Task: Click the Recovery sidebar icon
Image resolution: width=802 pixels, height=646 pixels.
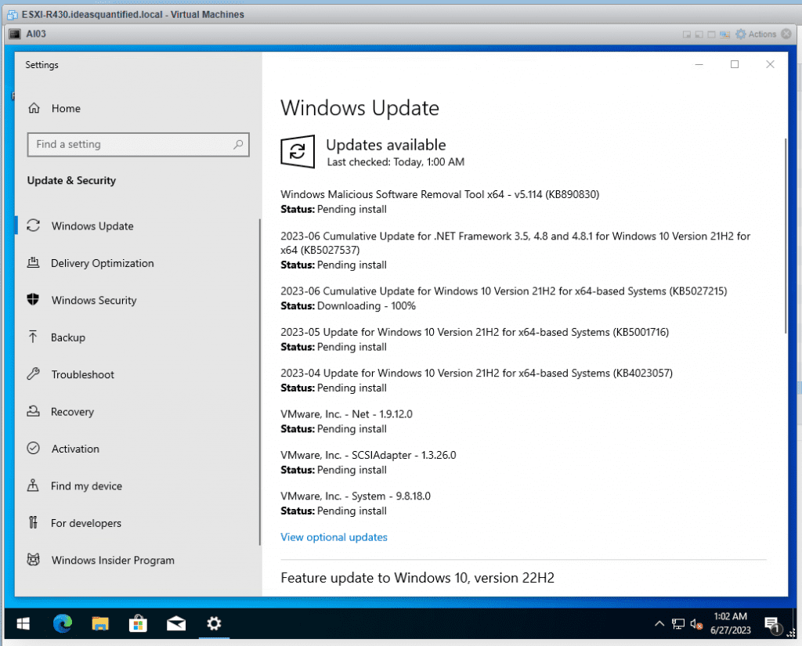Action: pos(33,411)
